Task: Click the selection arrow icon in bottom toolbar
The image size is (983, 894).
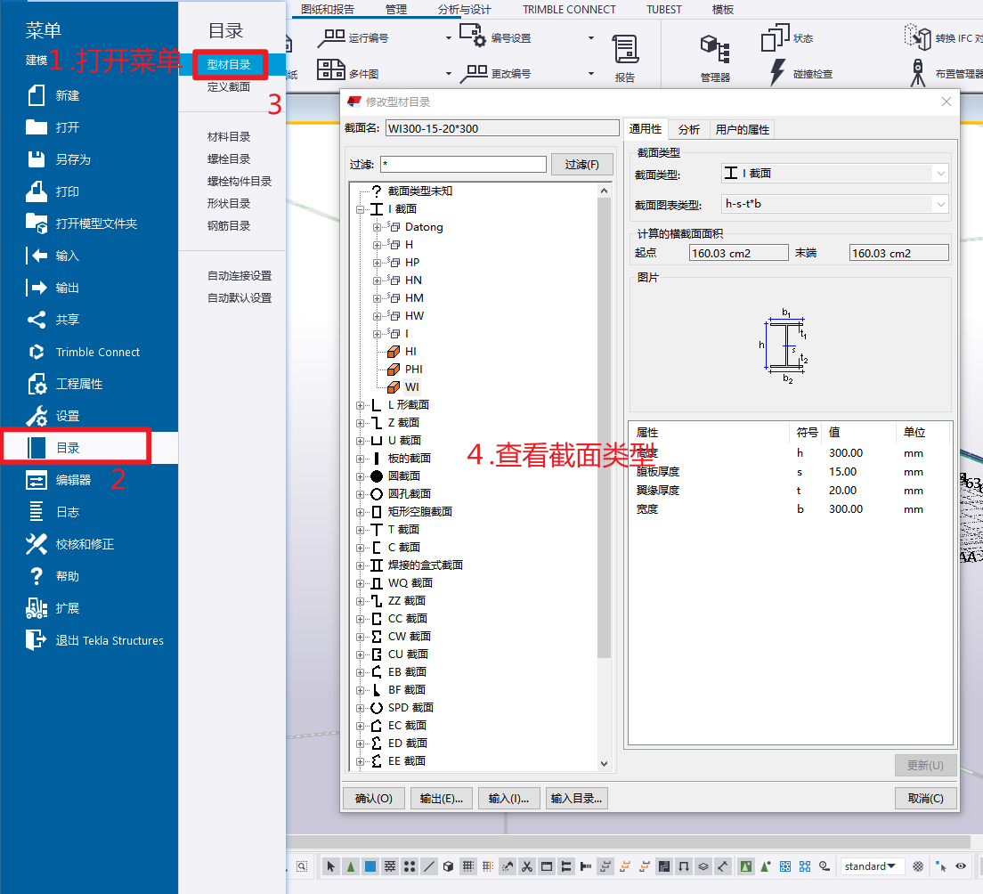Action: click(x=331, y=866)
